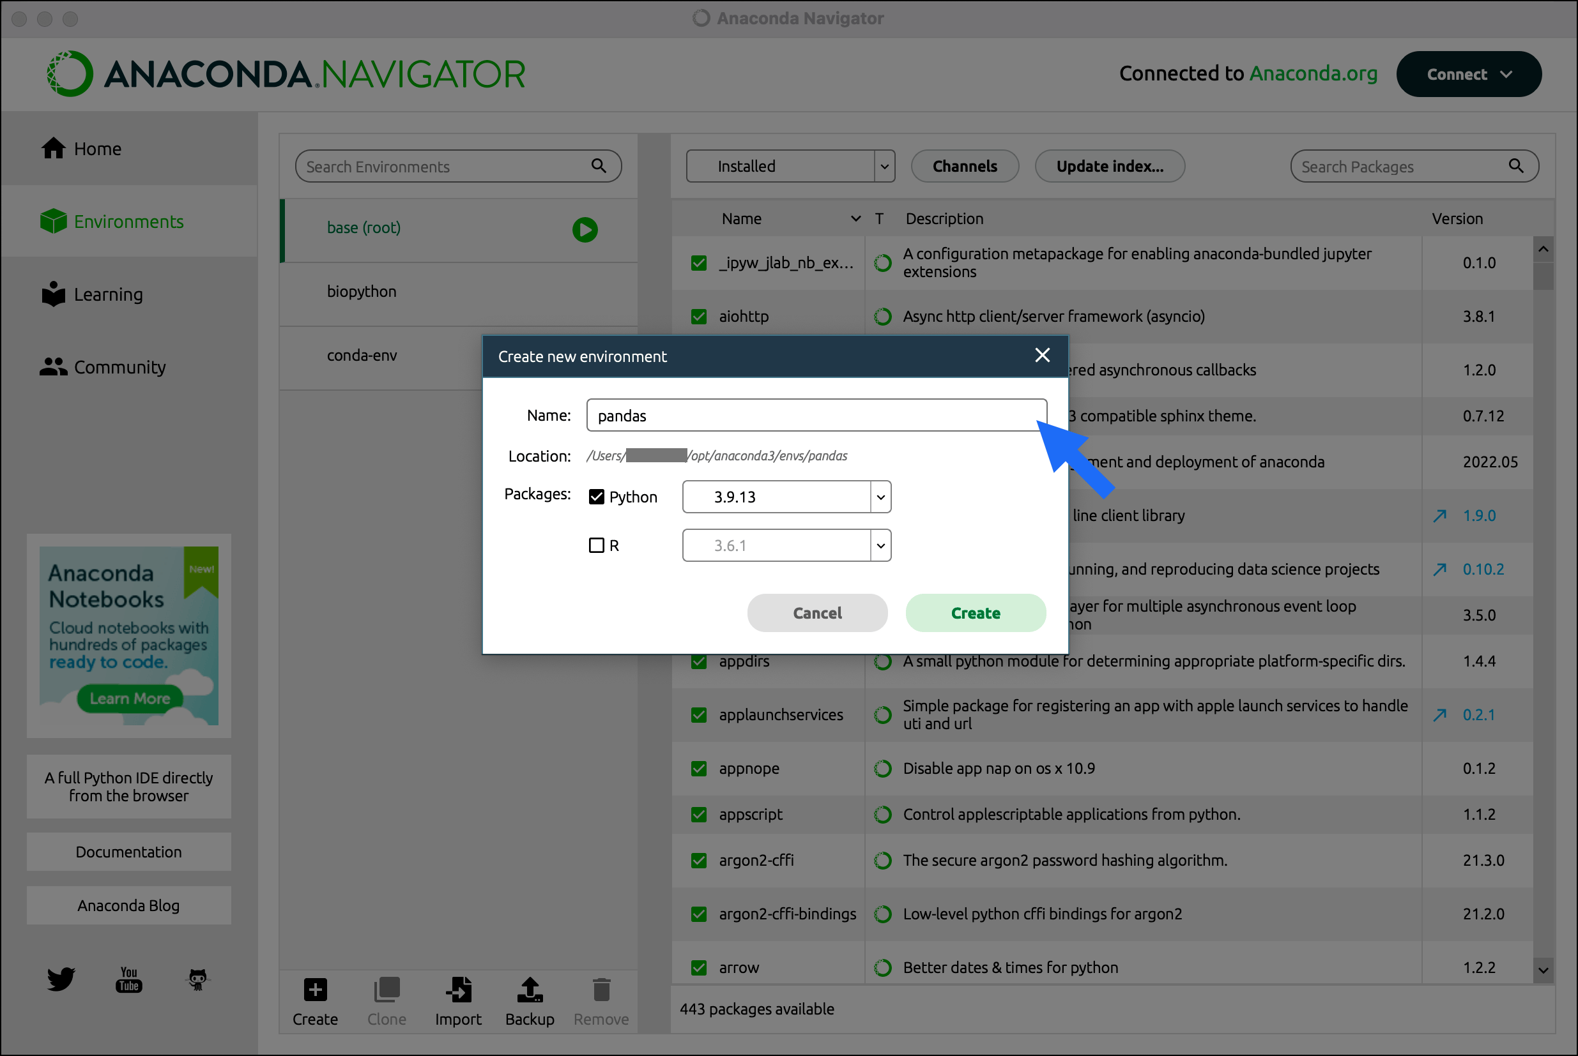The height and width of the screenshot is (1056, 1578).
Task: Click the upgrade arrow beside version 0.10.2
Action: pyautogui.click(x=1440, y=569)
